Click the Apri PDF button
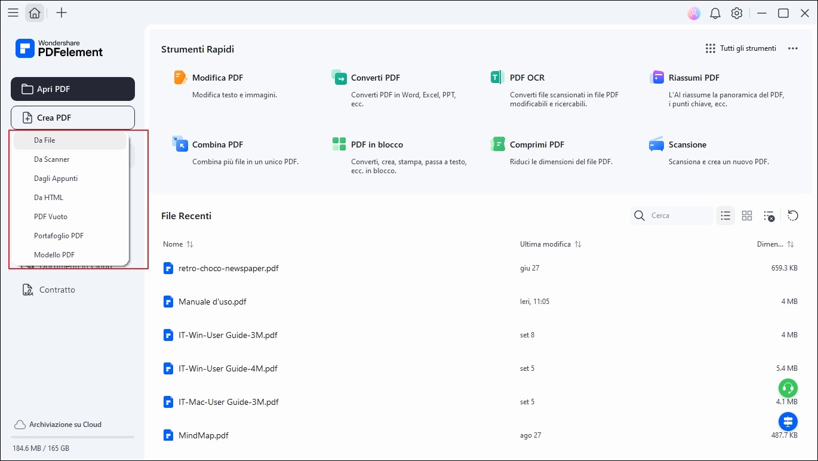 (x=73, y=89)
